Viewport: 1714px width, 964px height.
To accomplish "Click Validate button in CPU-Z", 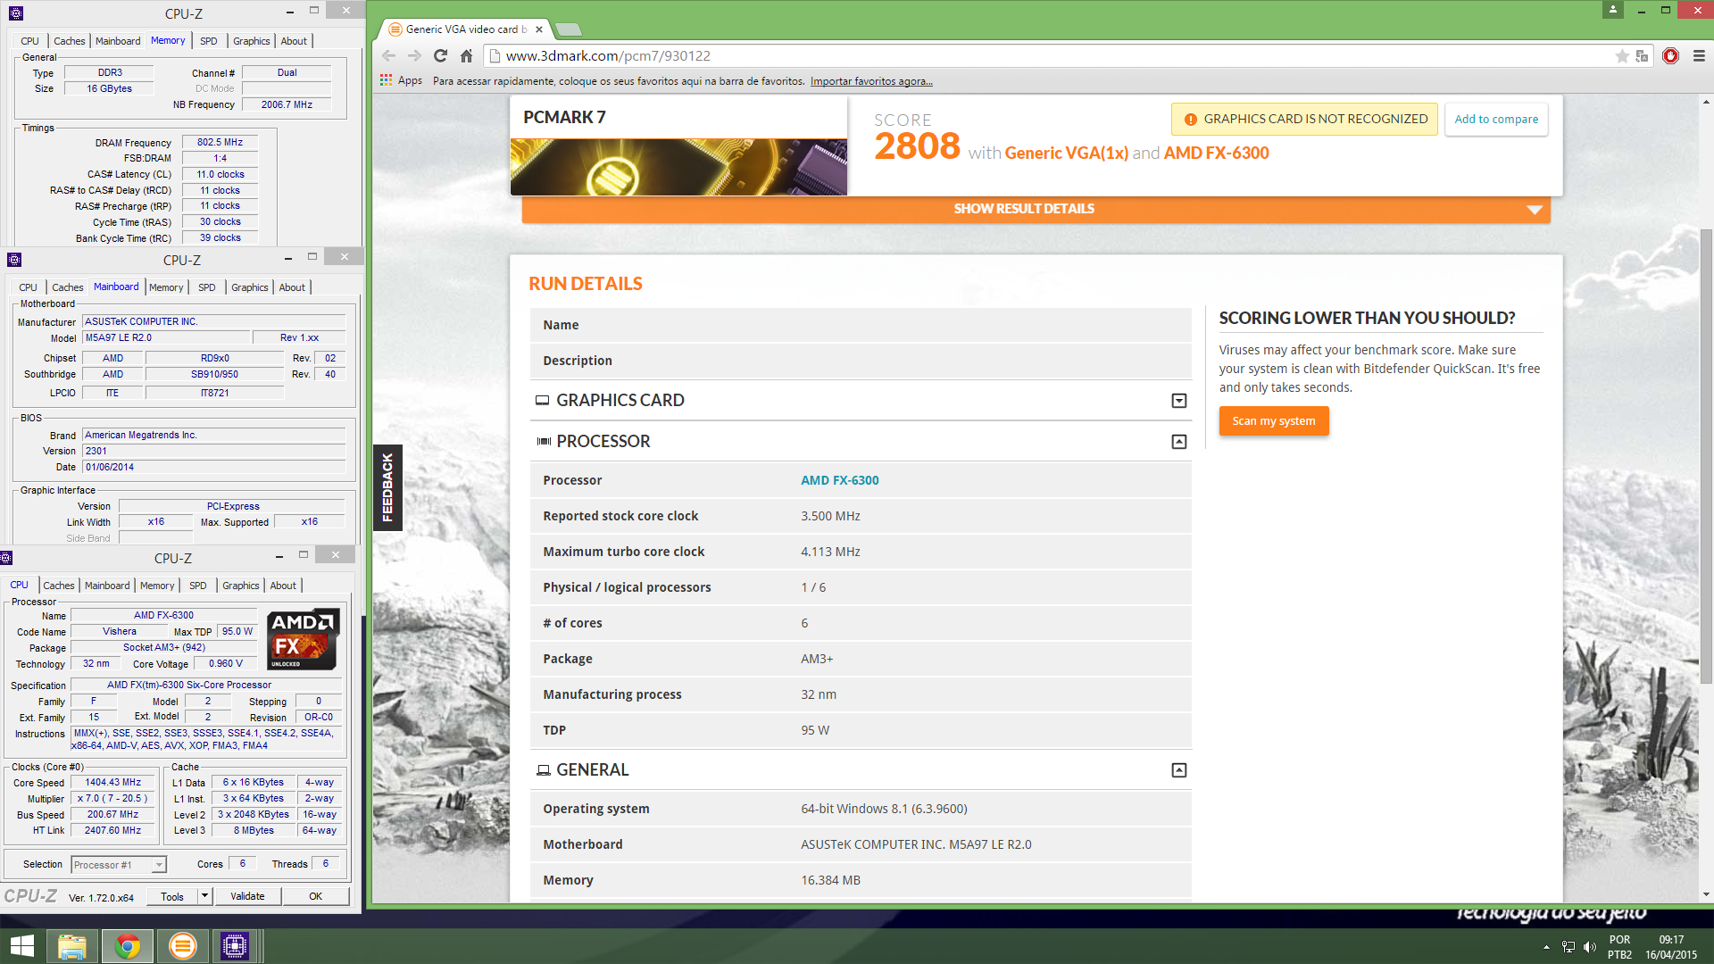I will [x=247, y=896].
